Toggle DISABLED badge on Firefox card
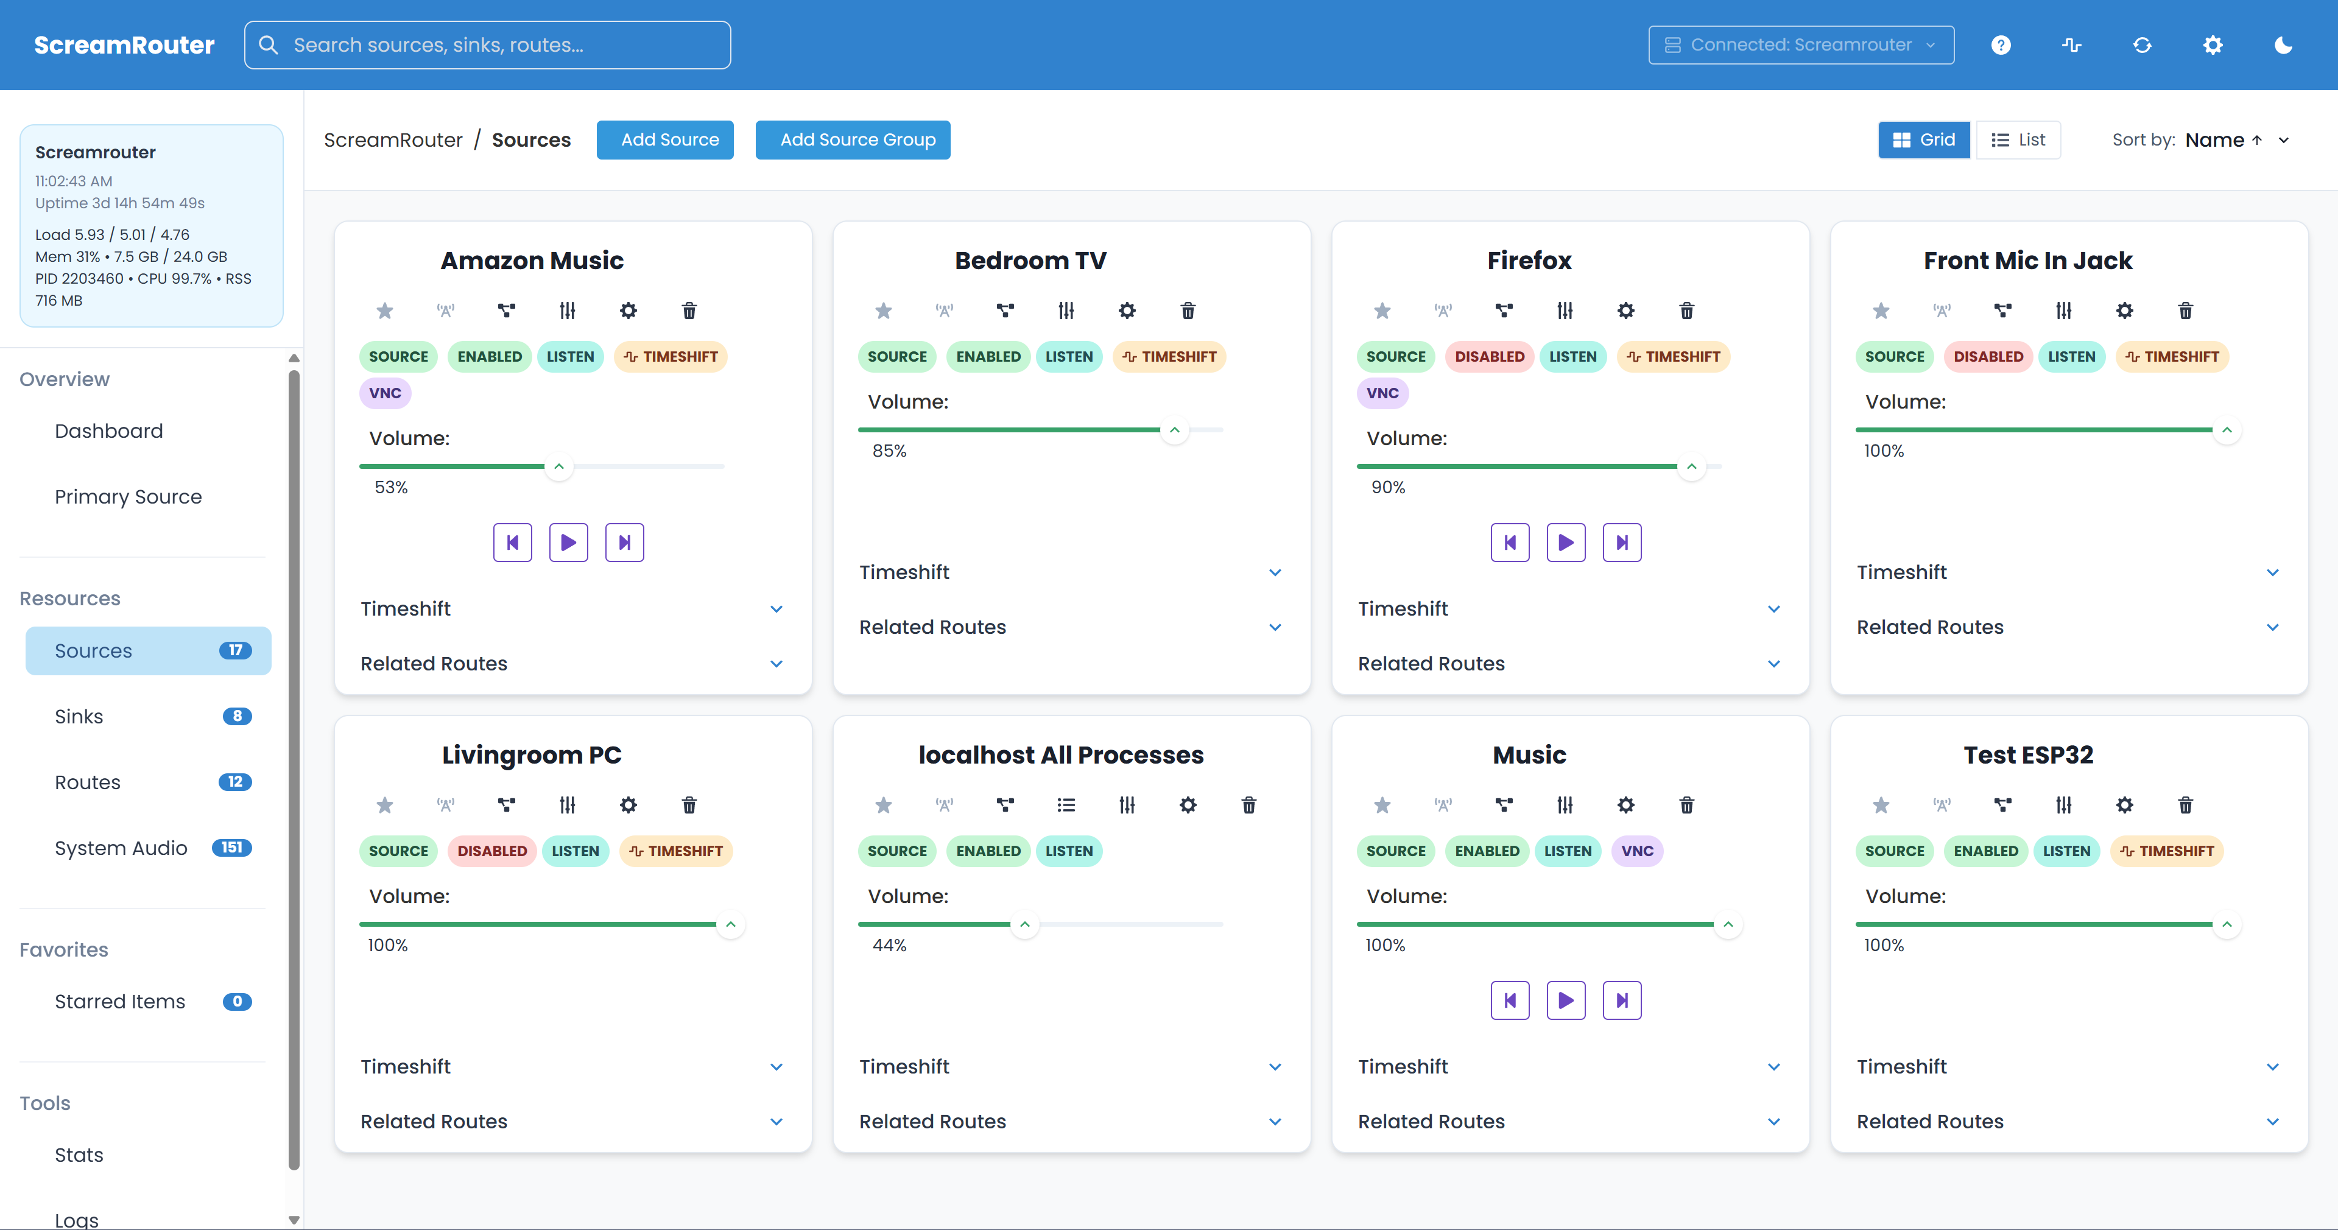The width and height of the screenshot is (2338, 1230). pos(1488,357)
